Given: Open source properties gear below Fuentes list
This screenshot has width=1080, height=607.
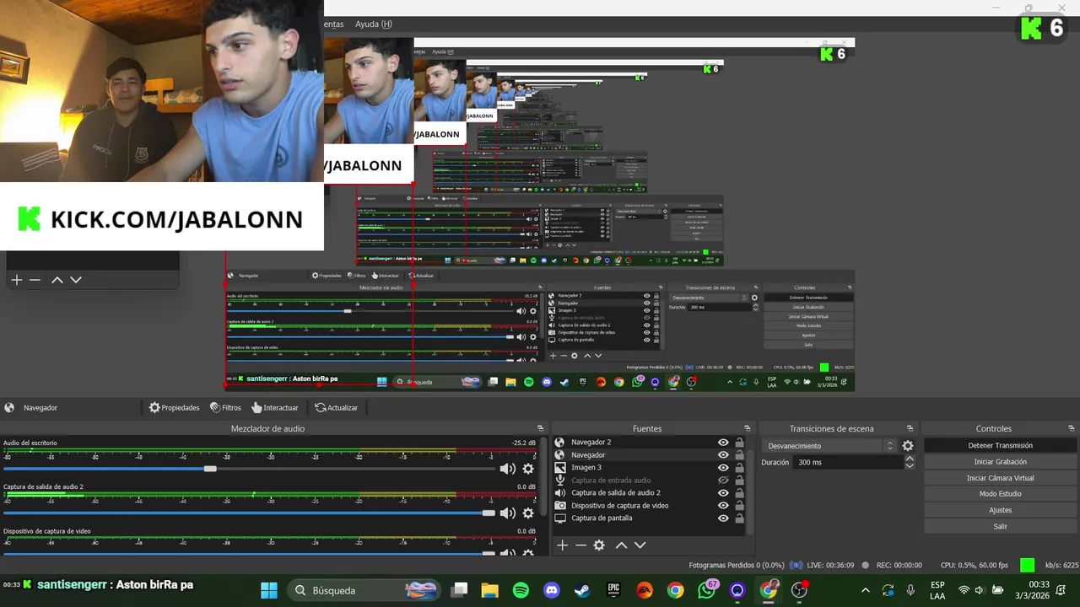Looking at the screenshot, I should tap(599, 545).
